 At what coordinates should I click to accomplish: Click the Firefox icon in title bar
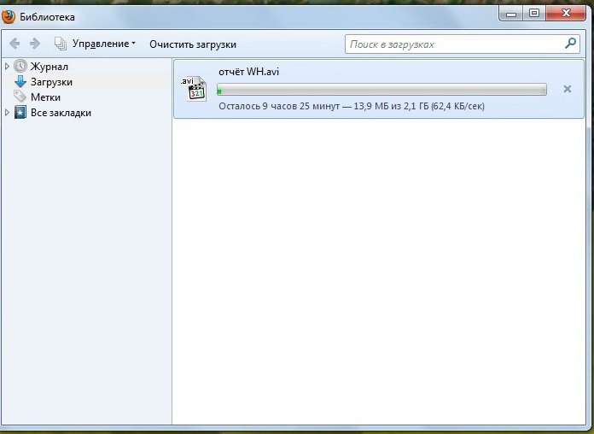[8, 17]
